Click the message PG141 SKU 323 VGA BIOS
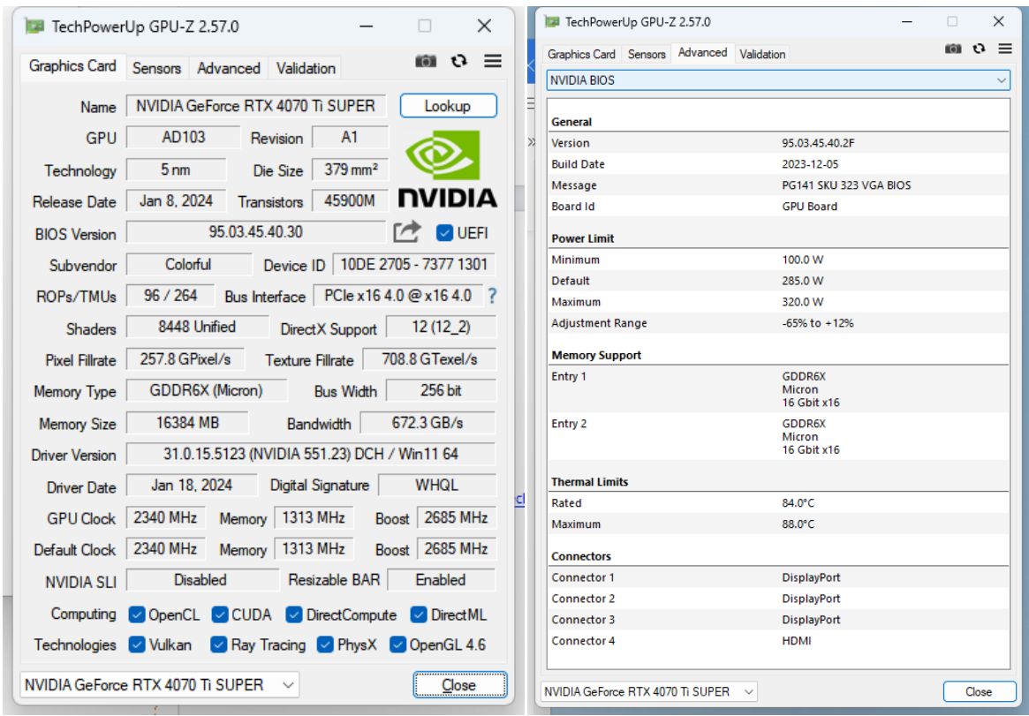 846,185
